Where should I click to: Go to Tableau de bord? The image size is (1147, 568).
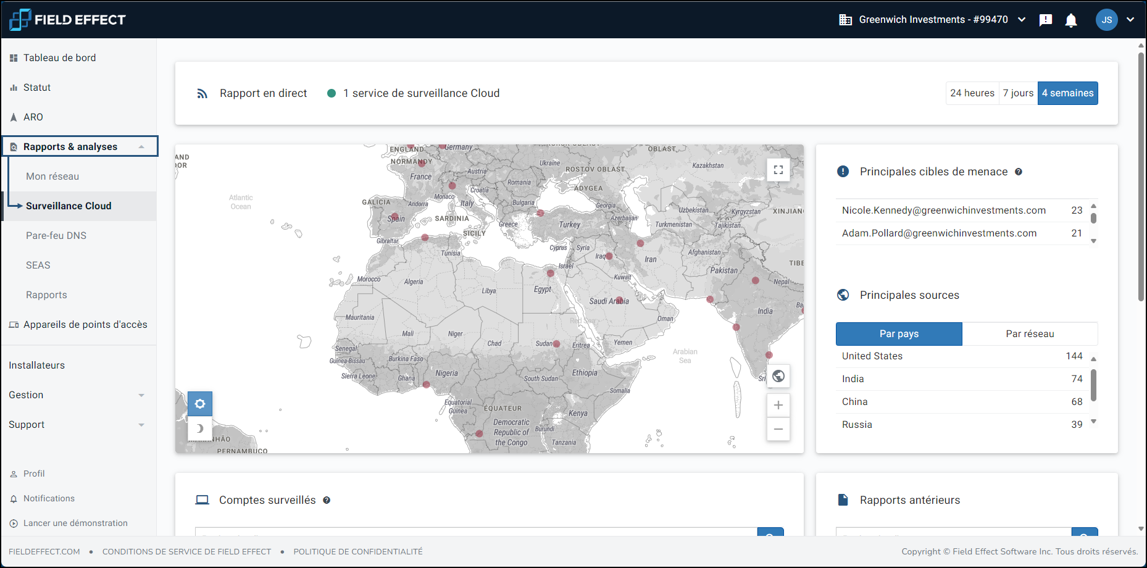click(59, 58)
